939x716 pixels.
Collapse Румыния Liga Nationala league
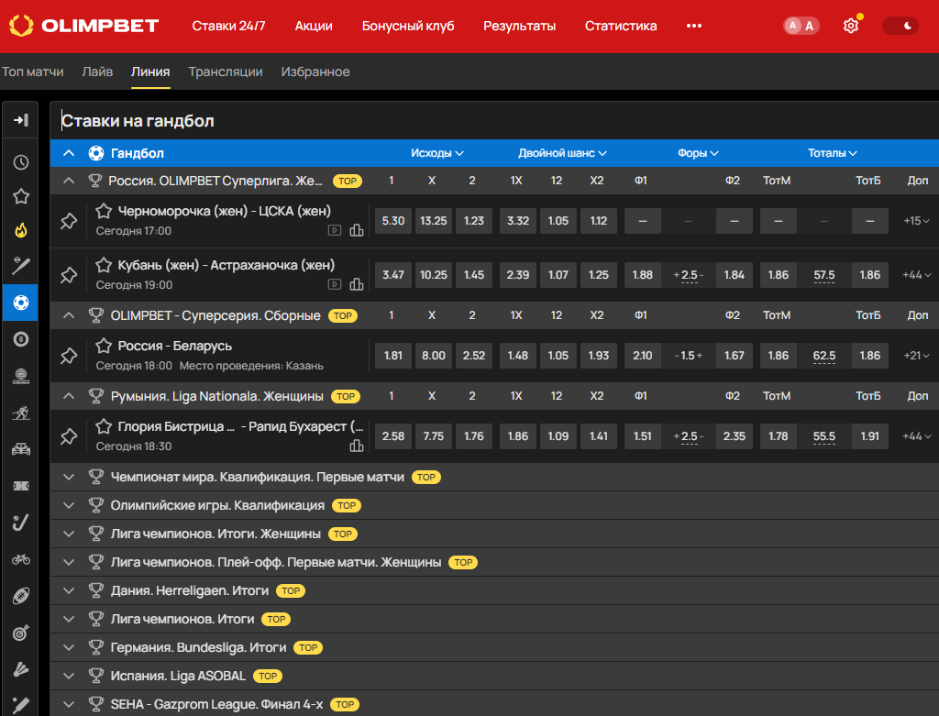point(69,396)
